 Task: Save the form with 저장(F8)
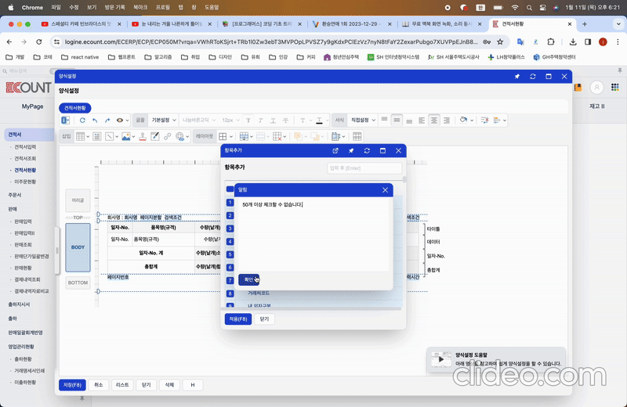point(72,385)
